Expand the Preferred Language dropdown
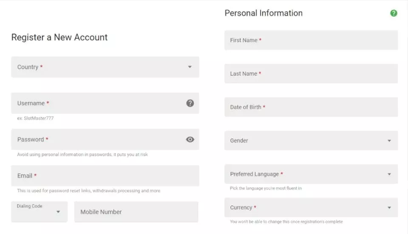408x234 pixels. tap(311, 174)
